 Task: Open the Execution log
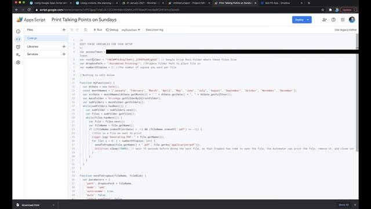tap(155, 30)
